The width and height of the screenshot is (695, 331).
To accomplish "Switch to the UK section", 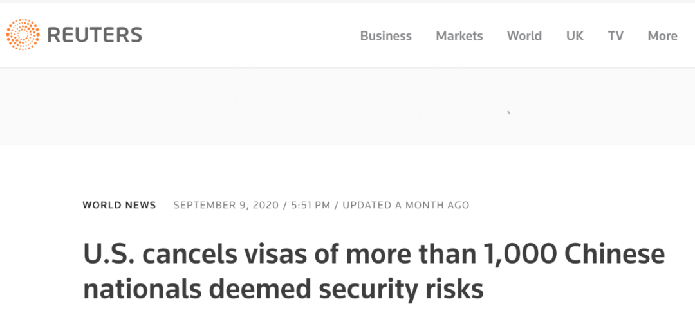I will pos(575,36).
